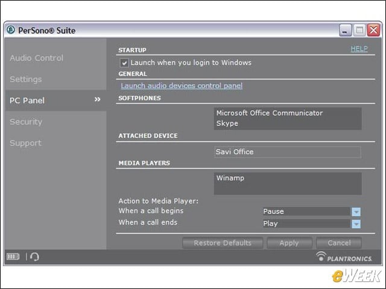Click the PC Panel double-chevron arrow
The height and width of the screenshot is (289, 386).
pos(98,99)
